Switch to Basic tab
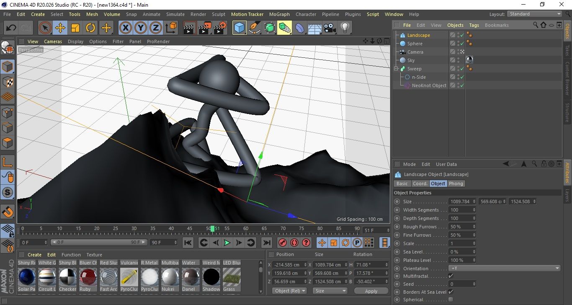572x305 pixels. click(x=402, y=184)
